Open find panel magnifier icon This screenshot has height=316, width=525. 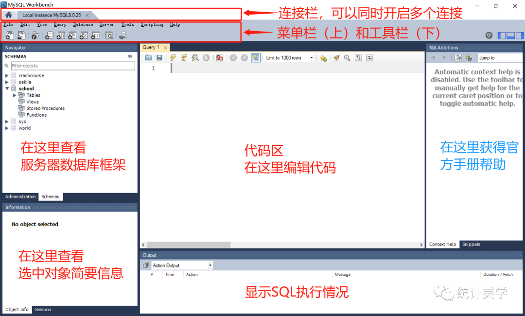click(347, 58)
